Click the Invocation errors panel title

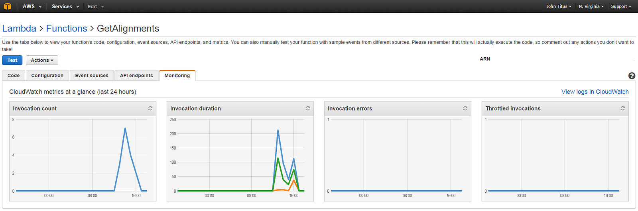[x=350, y=108]
